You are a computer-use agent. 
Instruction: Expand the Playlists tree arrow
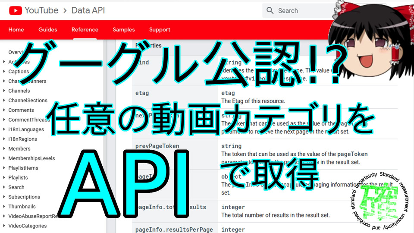(4, 177)
